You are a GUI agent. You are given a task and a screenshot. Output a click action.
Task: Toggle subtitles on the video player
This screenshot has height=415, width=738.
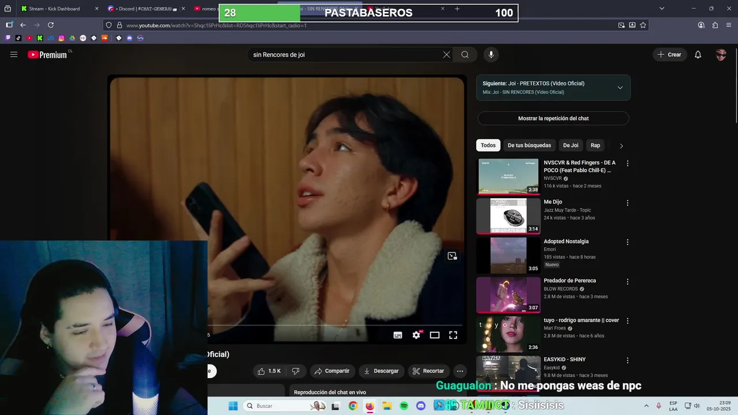(398, 335)
